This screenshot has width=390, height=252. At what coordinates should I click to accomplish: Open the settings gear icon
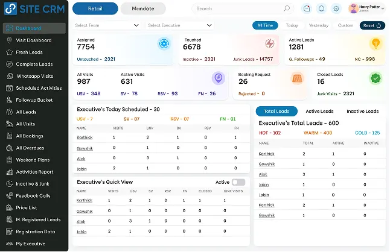(336, 8)
